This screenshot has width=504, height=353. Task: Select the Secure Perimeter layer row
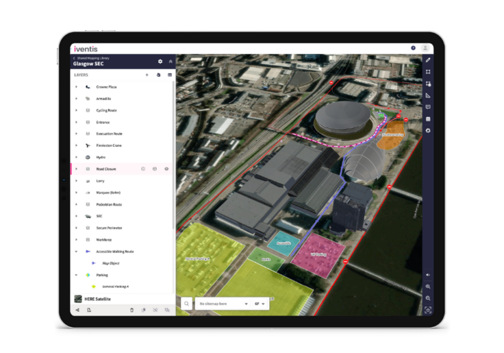[x=122, y=228]
